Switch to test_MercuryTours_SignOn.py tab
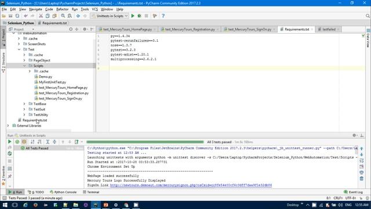 pos(249,29)
